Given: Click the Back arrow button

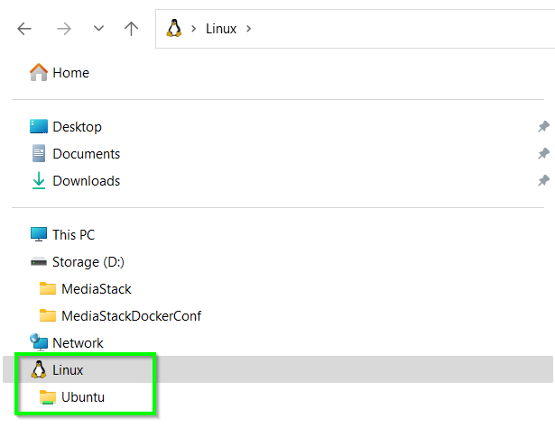Looking at the screenshot, I should [x=24, y=29].
